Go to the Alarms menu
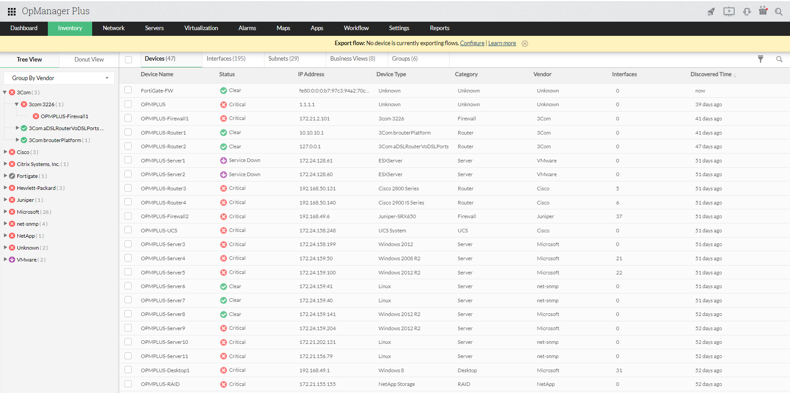This screenshot has height=393, width=790. pos(247,28)
